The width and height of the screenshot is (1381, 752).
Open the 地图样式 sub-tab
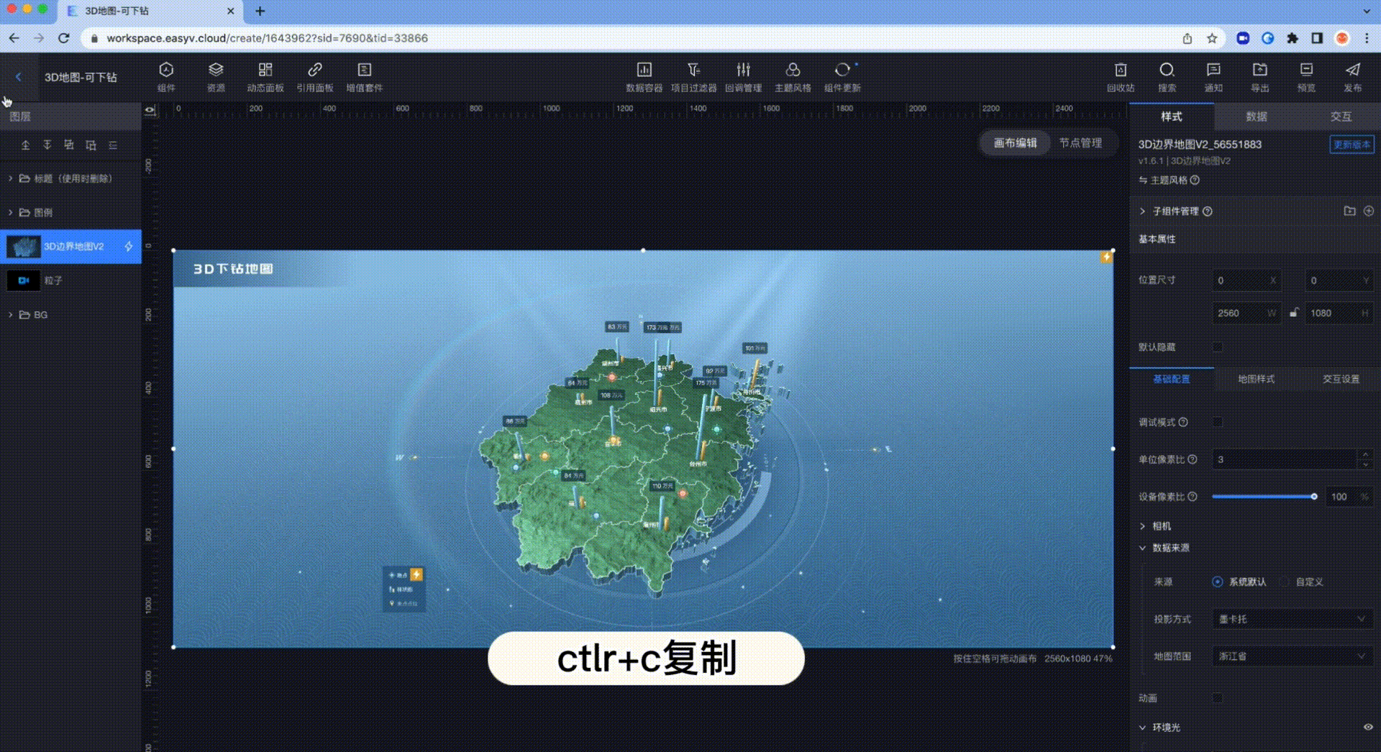point(1257,379)
